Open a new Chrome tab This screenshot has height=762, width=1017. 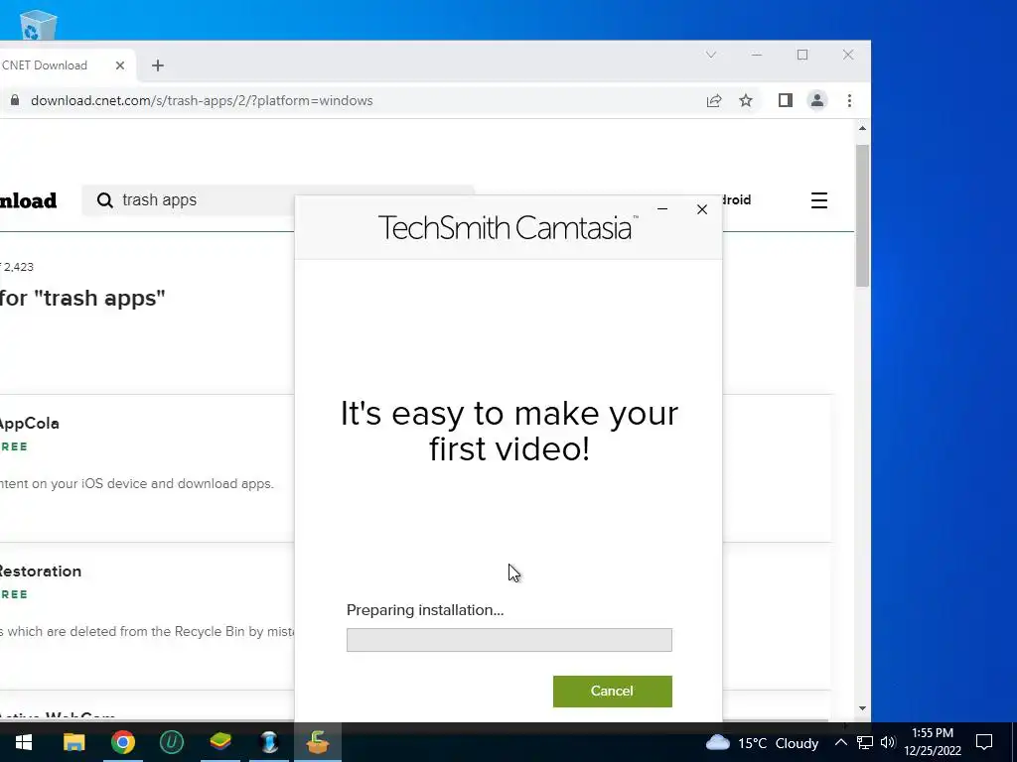click(x=158, y=65)
